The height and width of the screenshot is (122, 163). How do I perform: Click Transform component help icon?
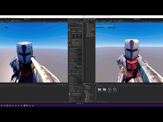coord(79,34)
